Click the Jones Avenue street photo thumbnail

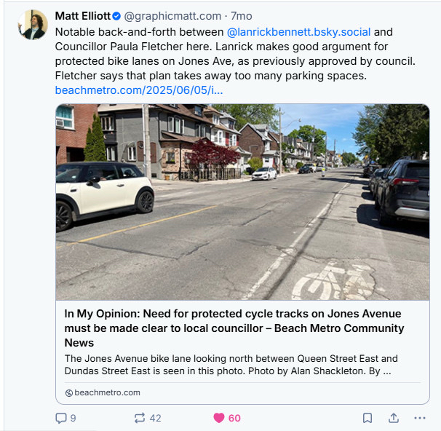click(242, 202)
